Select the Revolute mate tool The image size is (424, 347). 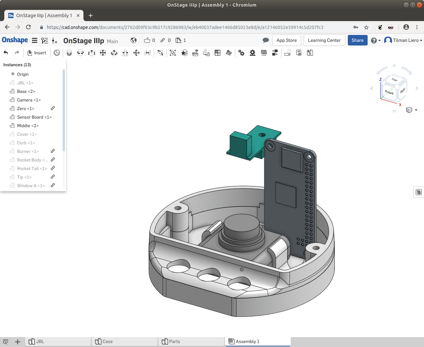pos(80,53)
